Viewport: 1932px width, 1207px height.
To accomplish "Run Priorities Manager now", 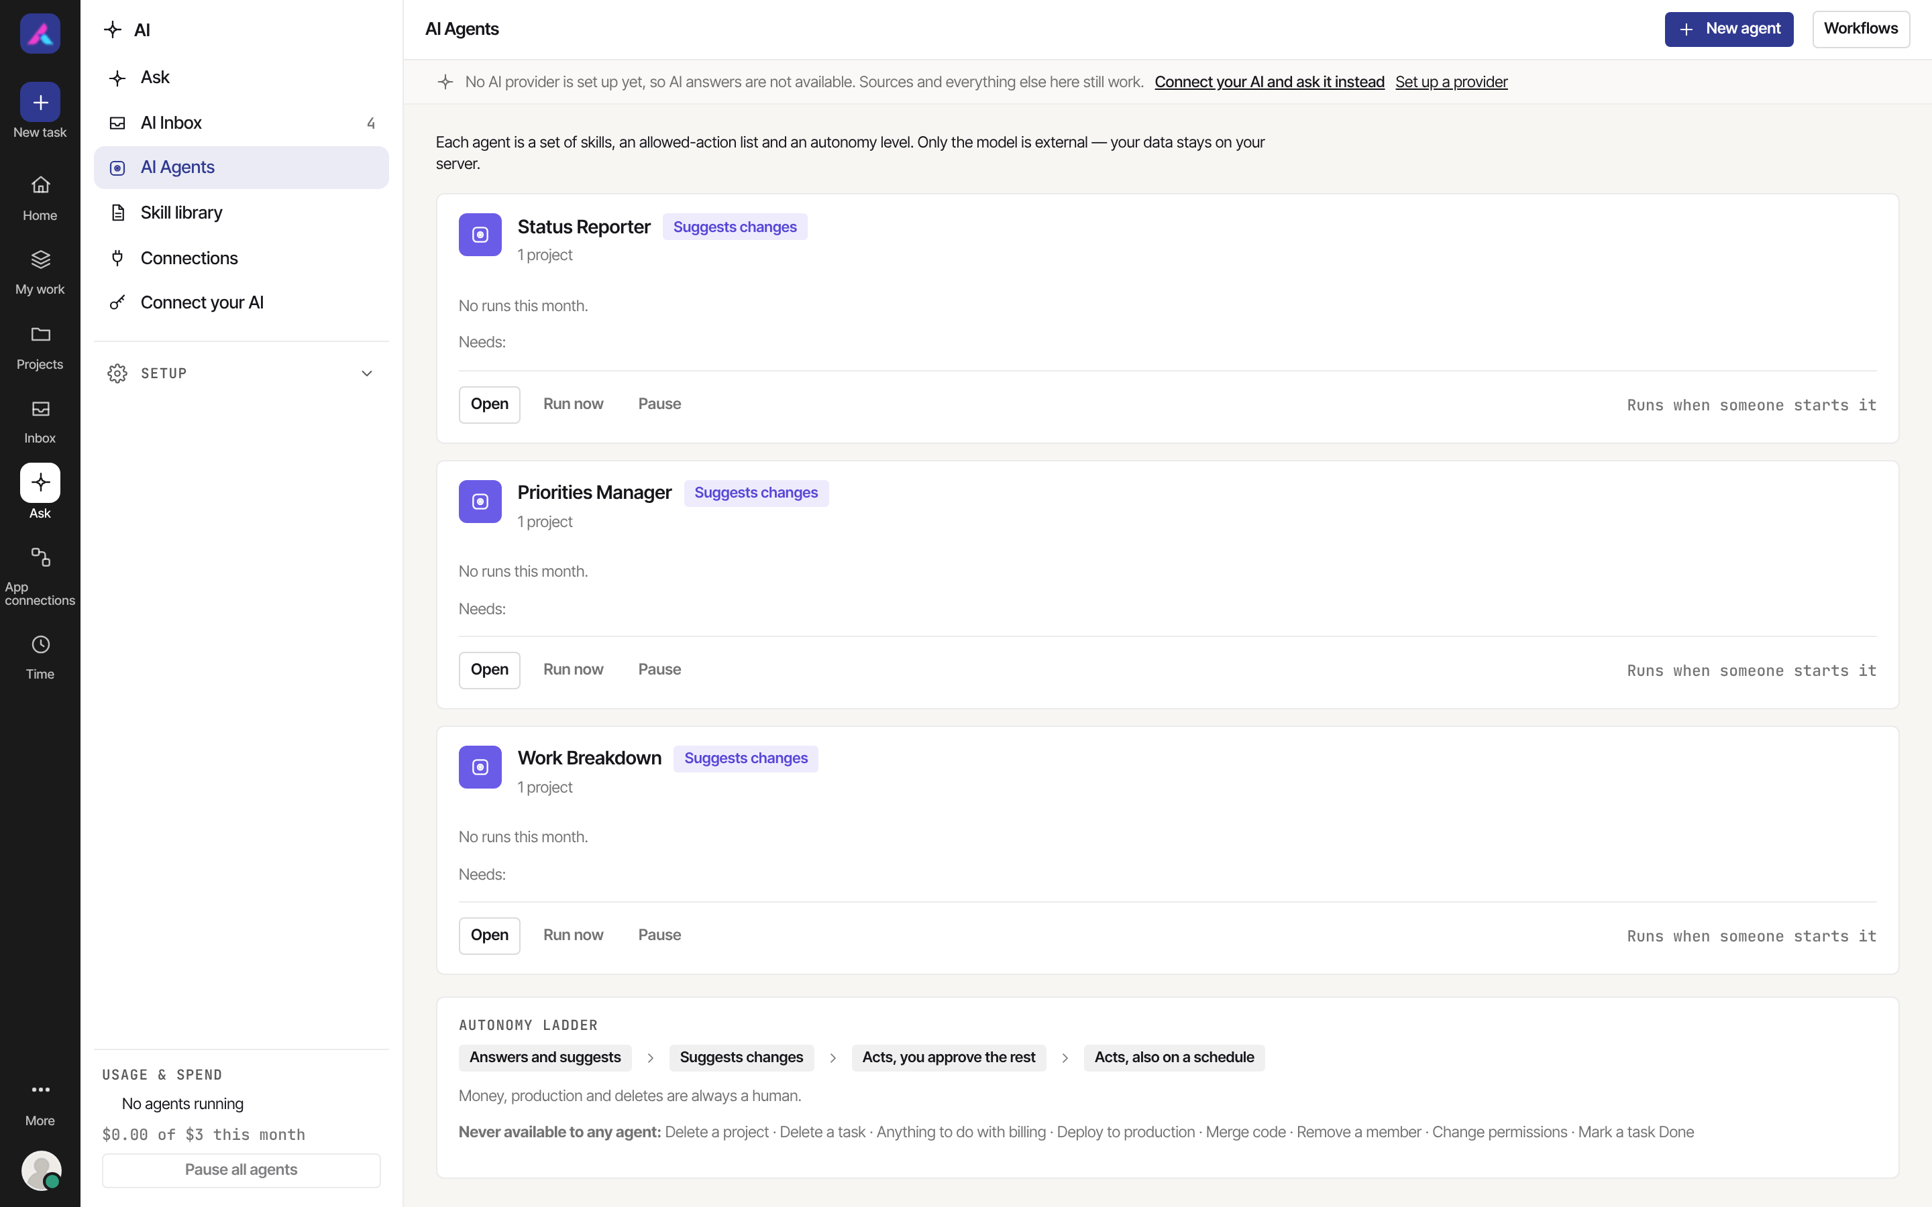I will click(x=573, y=671).
